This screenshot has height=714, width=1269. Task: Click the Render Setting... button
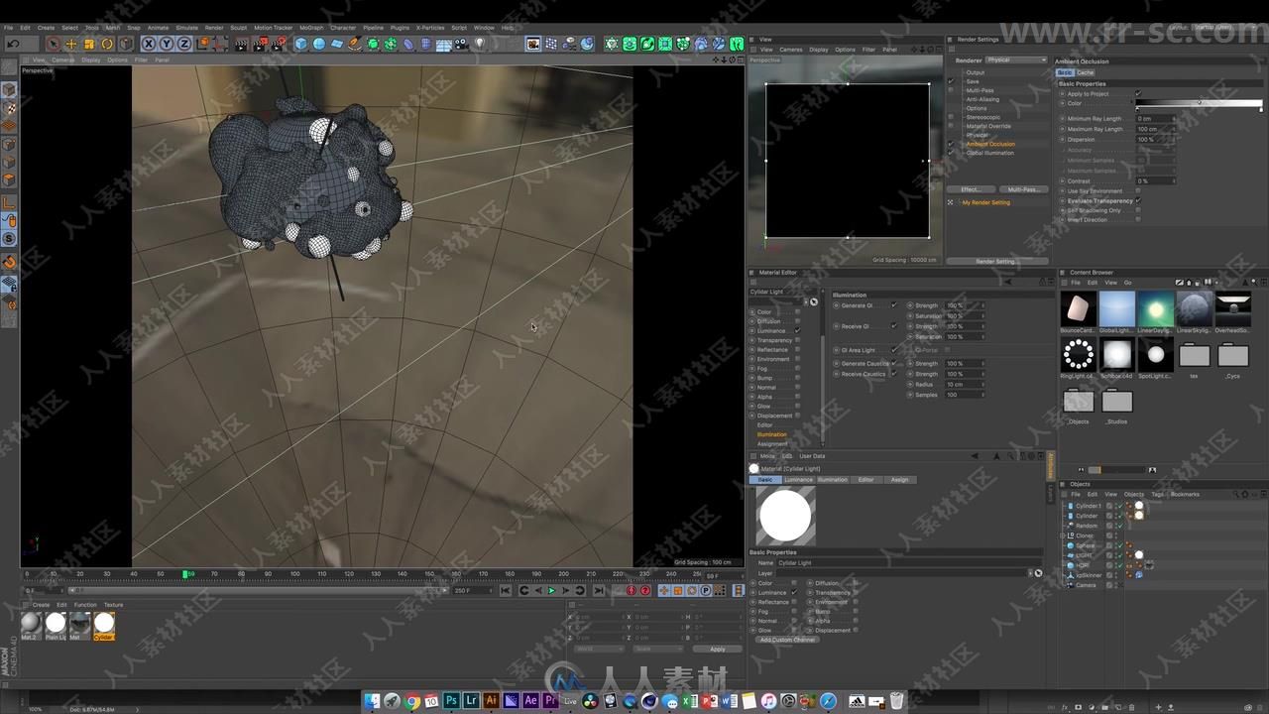tap(996, 262)
